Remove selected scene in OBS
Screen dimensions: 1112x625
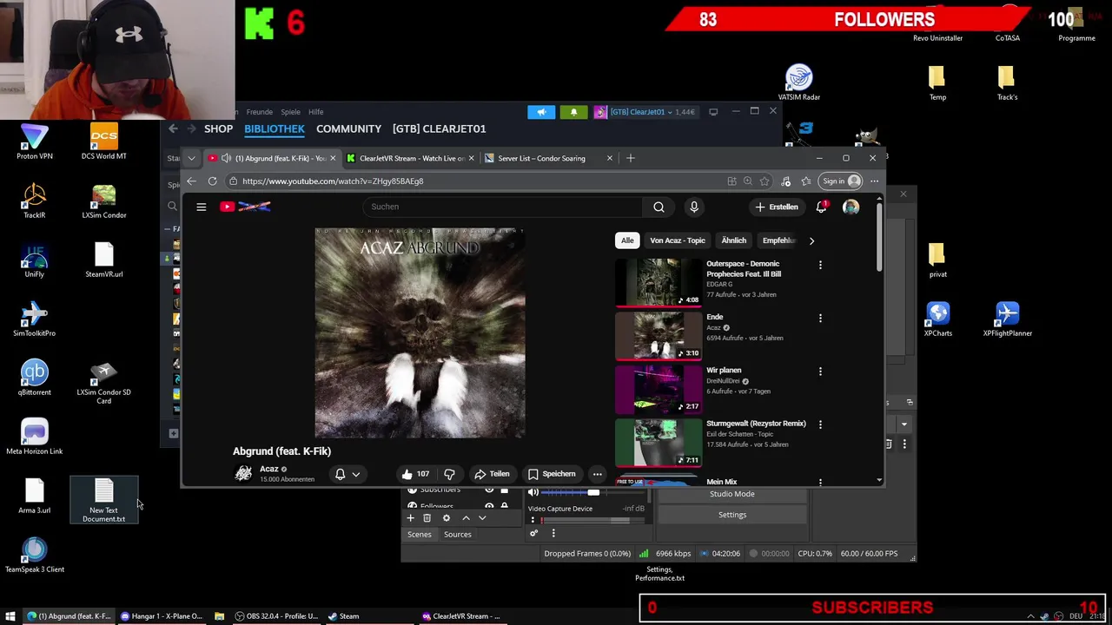coord(427,518)
